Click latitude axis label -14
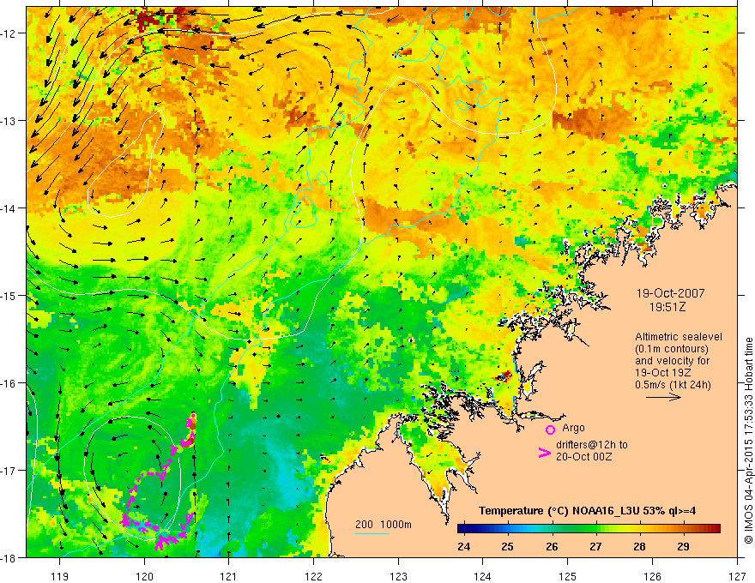 click(x=9, y=208)
